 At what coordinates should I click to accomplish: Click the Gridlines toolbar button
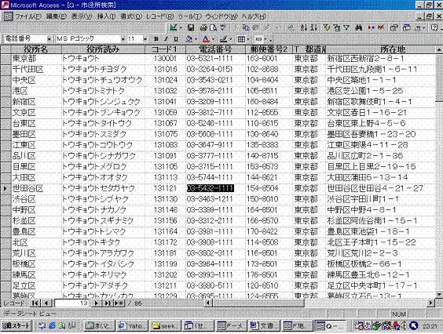point(241,39)
